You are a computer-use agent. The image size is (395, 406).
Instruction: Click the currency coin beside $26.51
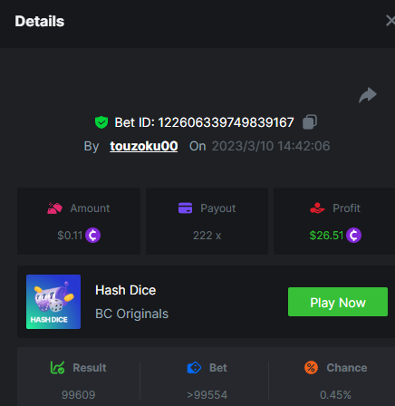coord(353,235)
